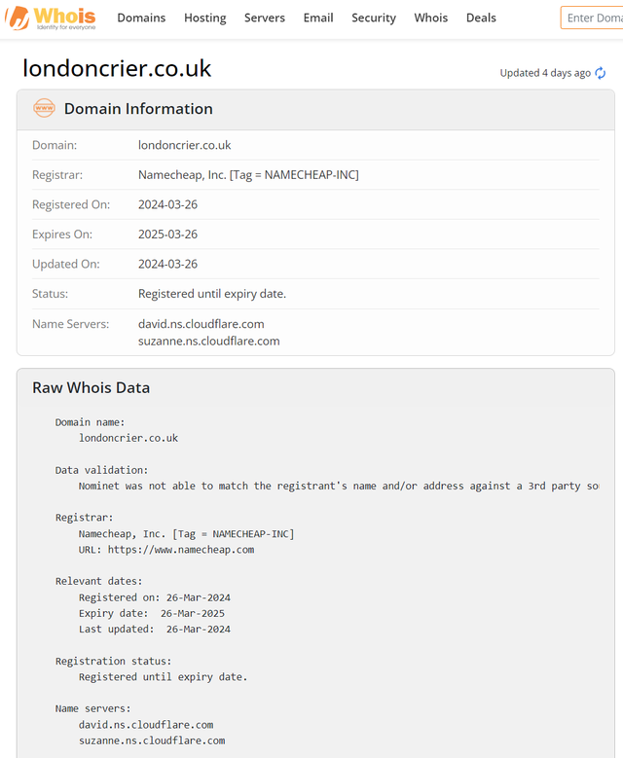The image size is (623, 758).
Task: Click the WWW icon beside Domain Information
Action: [x=44, y=109]
